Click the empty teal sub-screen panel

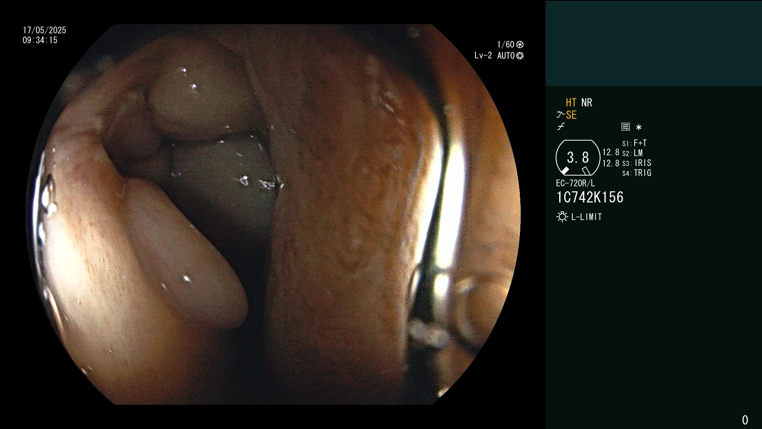[x=654, y=43]
